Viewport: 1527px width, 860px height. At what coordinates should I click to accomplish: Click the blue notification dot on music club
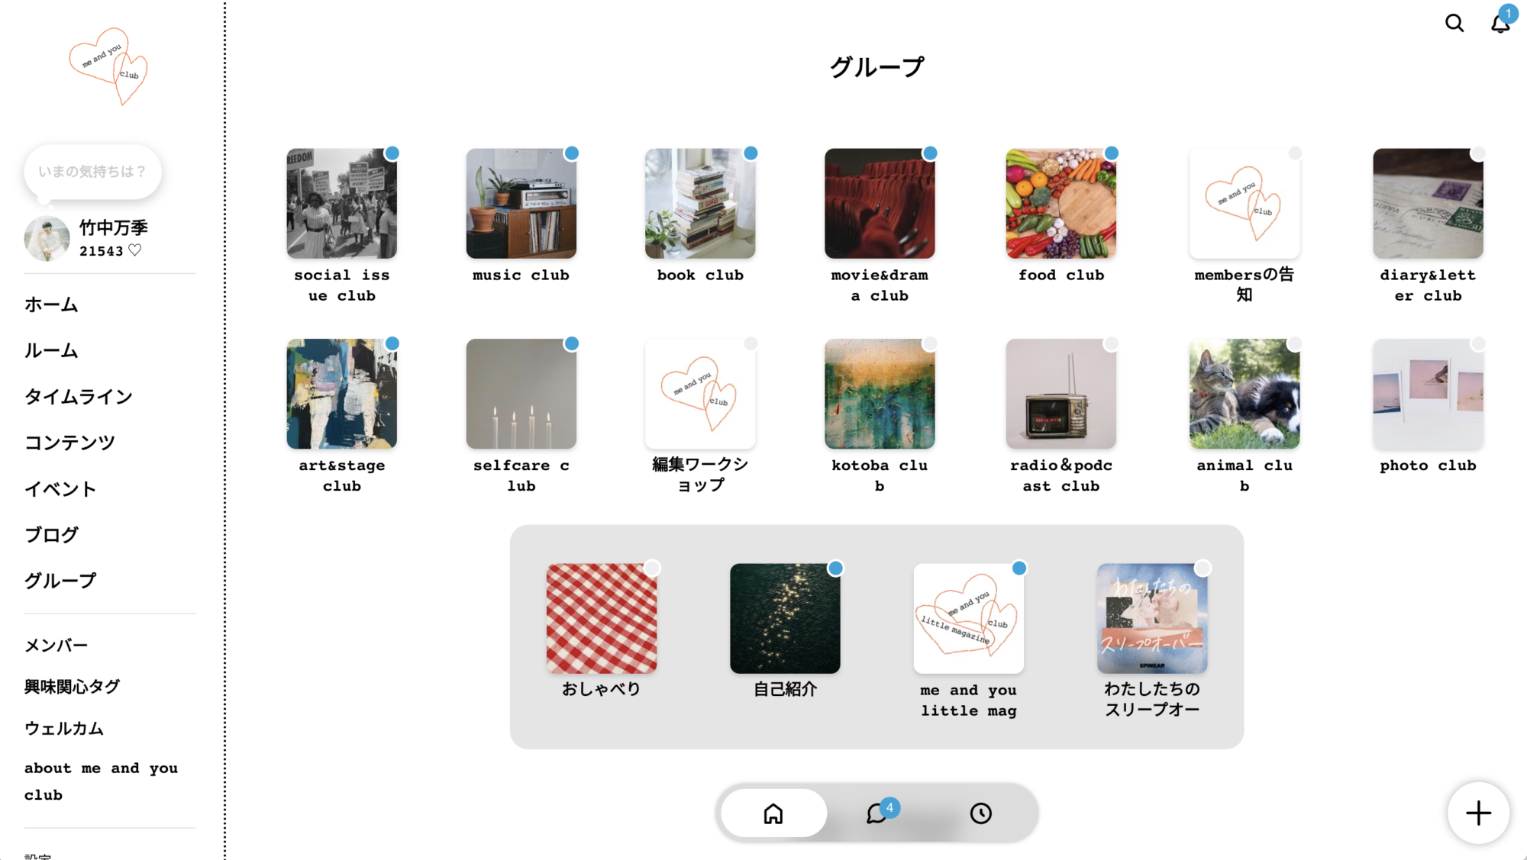tap(572, 153)
